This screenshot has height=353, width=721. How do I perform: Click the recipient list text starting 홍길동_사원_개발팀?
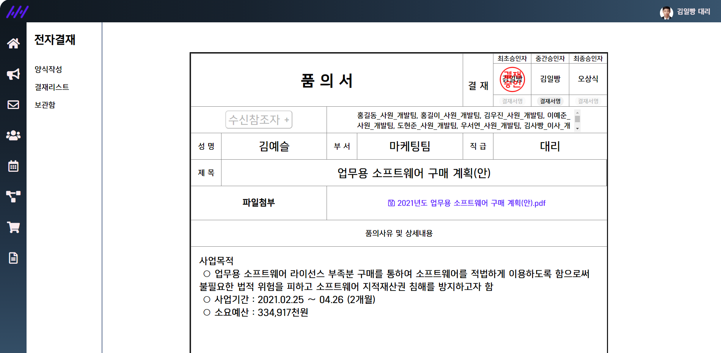pos(463,120)
